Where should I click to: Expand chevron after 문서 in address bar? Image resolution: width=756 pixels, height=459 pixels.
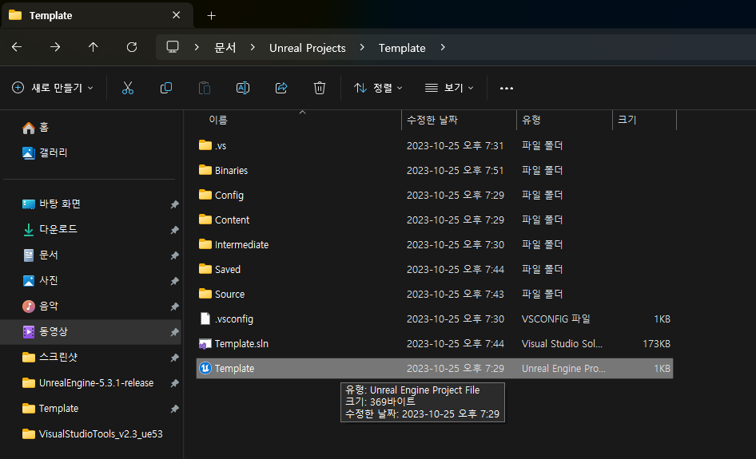(253, 47)
